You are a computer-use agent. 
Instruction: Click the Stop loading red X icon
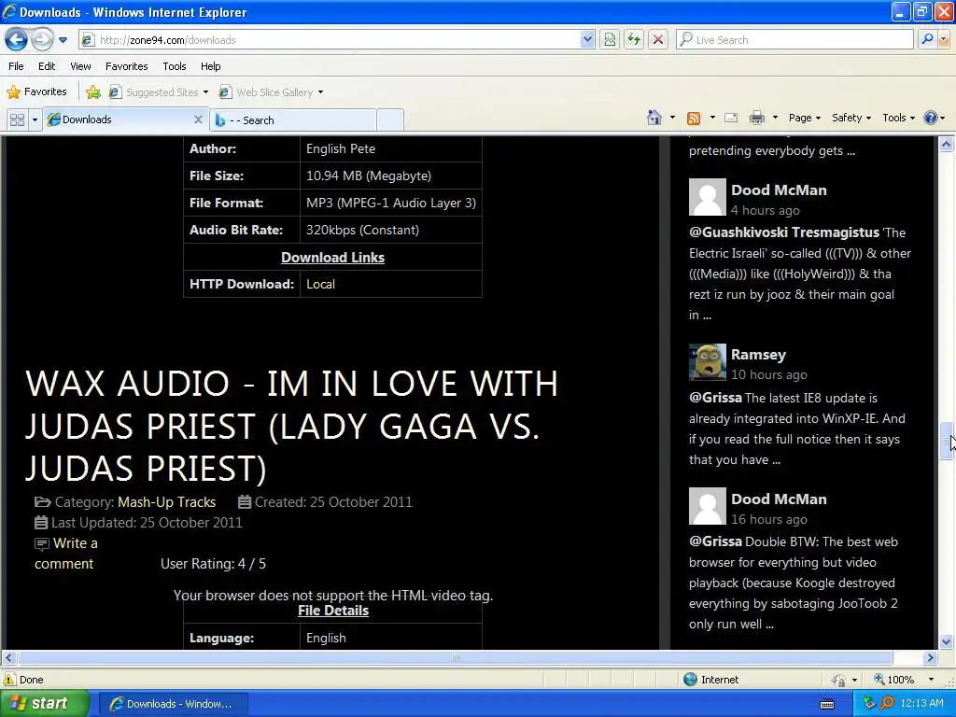658,40
